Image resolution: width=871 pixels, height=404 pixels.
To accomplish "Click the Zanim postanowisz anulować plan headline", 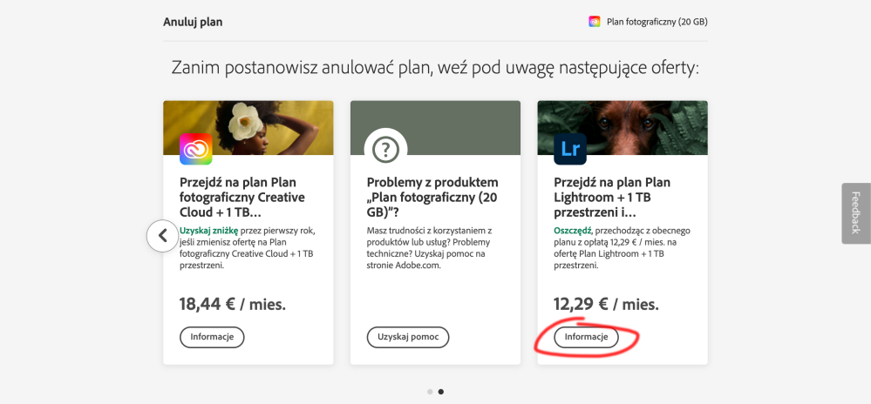I will (x=435, y=69).
